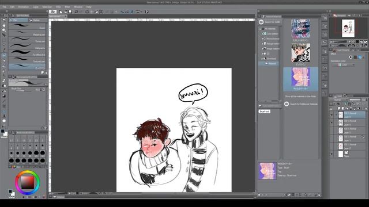Click the Brush tool tag
369x207 pixels.
(265, 112)
